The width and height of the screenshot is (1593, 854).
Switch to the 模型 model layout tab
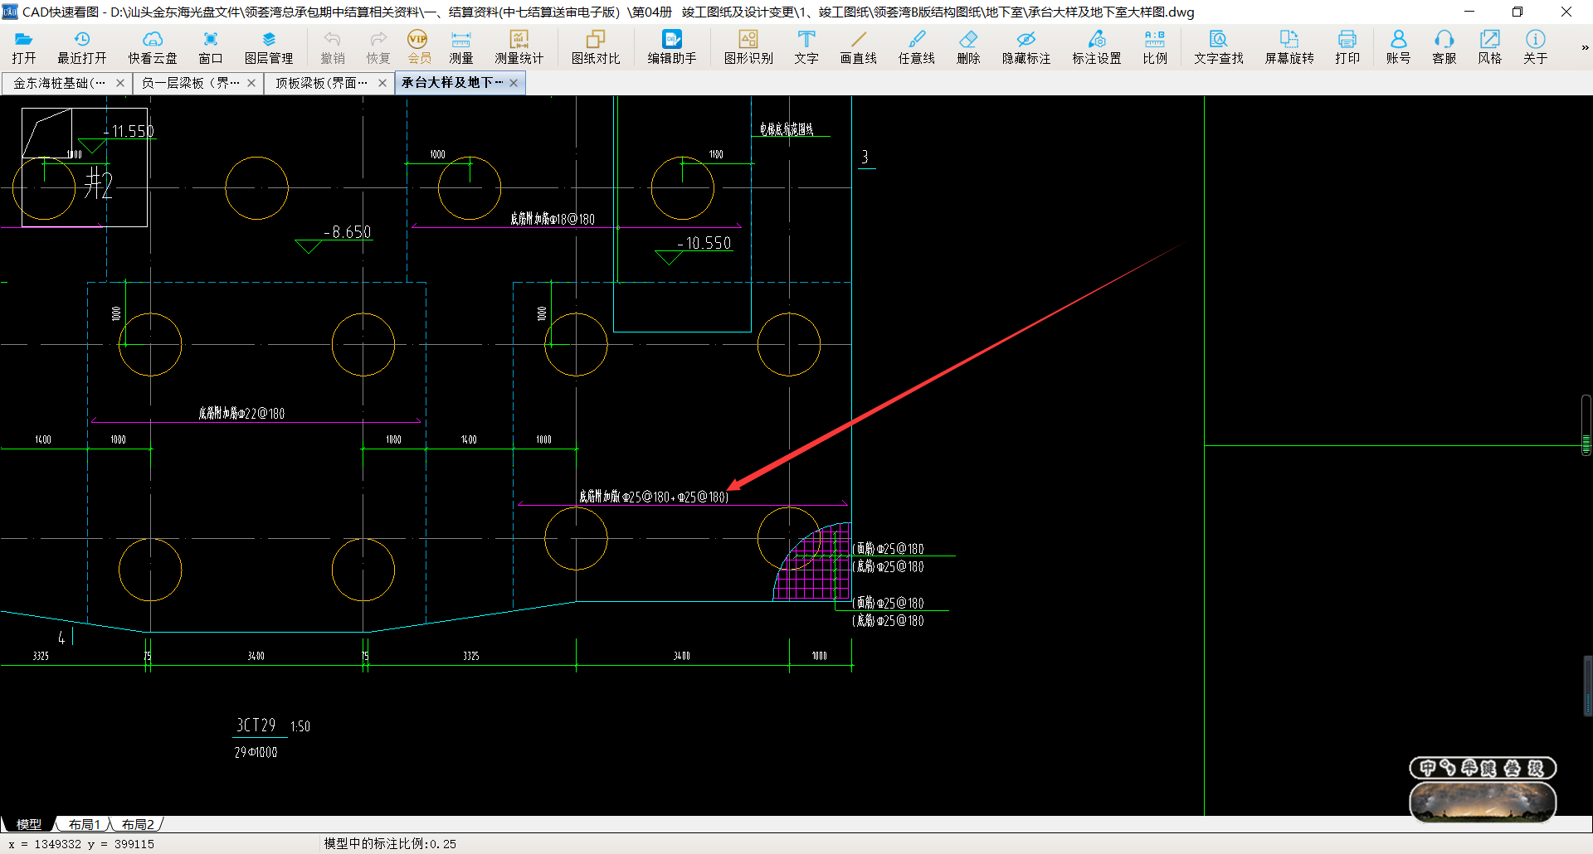pyautogui.click(x=29, y=824)
